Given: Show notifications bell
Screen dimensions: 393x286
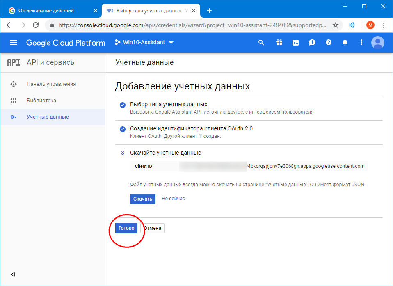Looking at the screenshot, I should [345, 43].
